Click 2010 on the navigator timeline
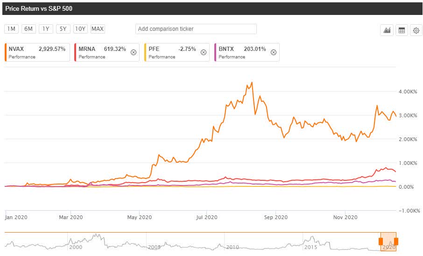 [x=233, y=247]
